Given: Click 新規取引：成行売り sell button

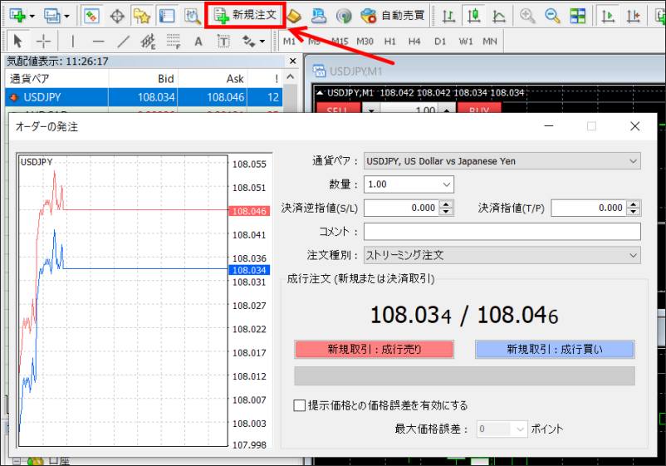Looking at the screenshot, I should 374,349.
